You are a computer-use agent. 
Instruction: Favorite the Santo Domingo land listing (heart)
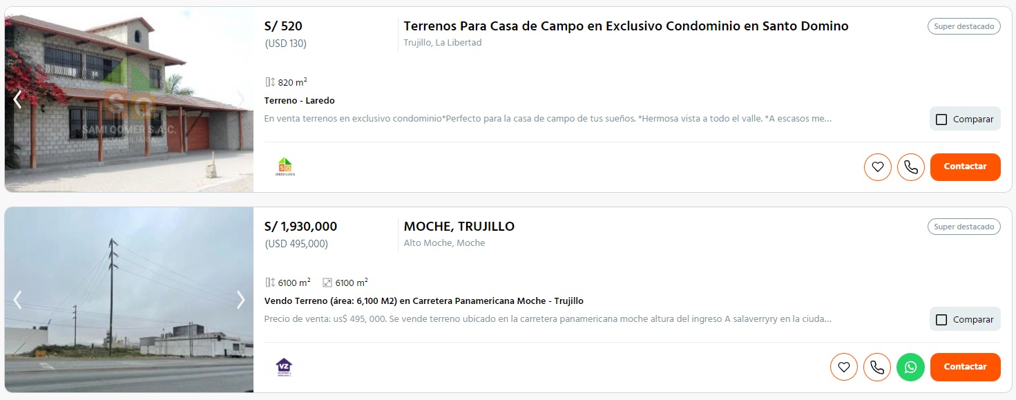point(877,167)
